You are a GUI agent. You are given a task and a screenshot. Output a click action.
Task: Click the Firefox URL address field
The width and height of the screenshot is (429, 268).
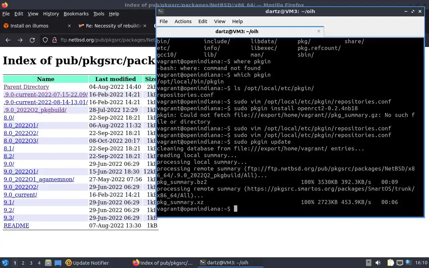pos(107,40)
